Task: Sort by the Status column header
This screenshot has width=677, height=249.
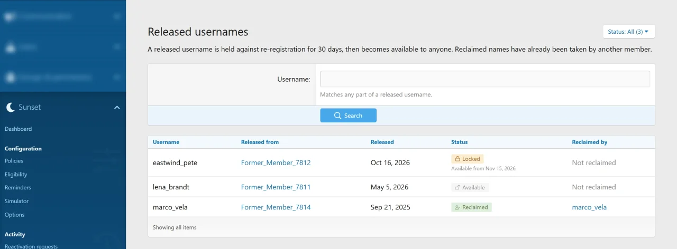Action: 459,142
